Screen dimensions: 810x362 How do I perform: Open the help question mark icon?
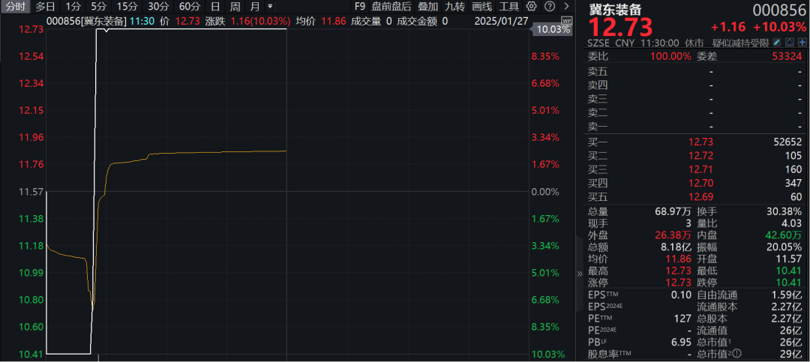550,7
